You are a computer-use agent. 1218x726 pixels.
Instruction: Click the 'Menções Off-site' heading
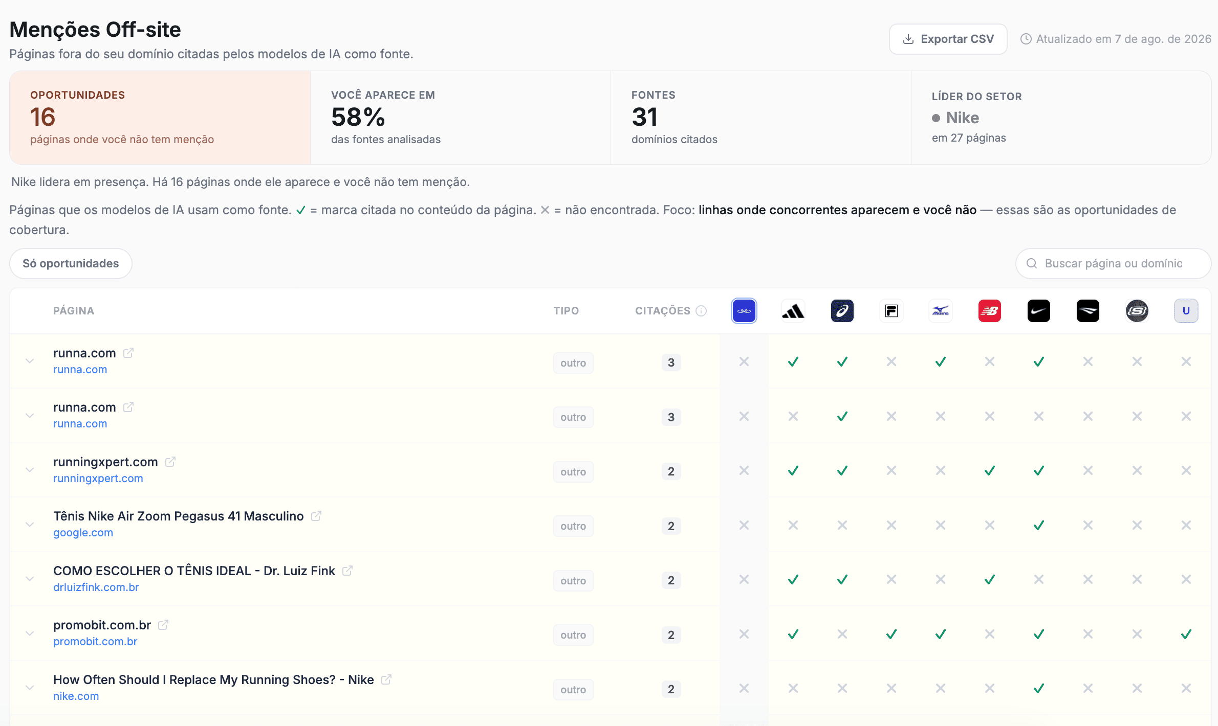(95, 30)
